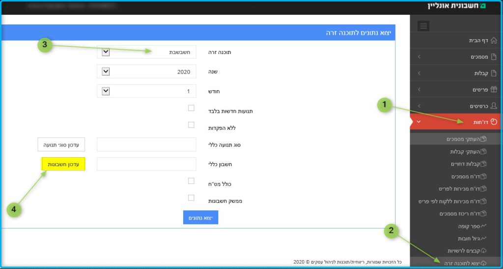Click the gift icon beside פריטים
The height and width of the screenshot is (269, 503).
tap(494, 89)
